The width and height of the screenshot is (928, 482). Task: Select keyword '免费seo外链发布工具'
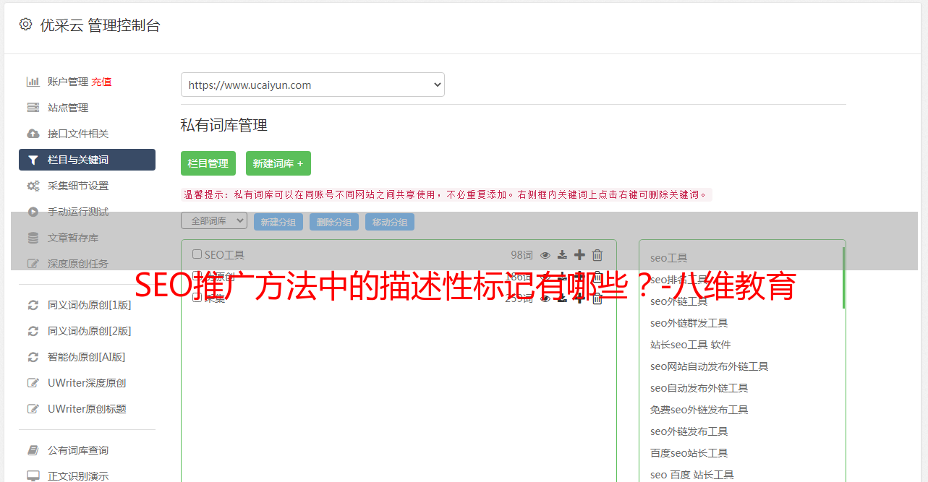699,410
